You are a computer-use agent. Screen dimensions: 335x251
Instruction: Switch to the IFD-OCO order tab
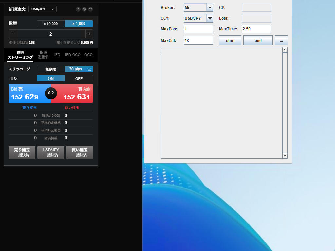pyautogui.click(x=73, y=55)
